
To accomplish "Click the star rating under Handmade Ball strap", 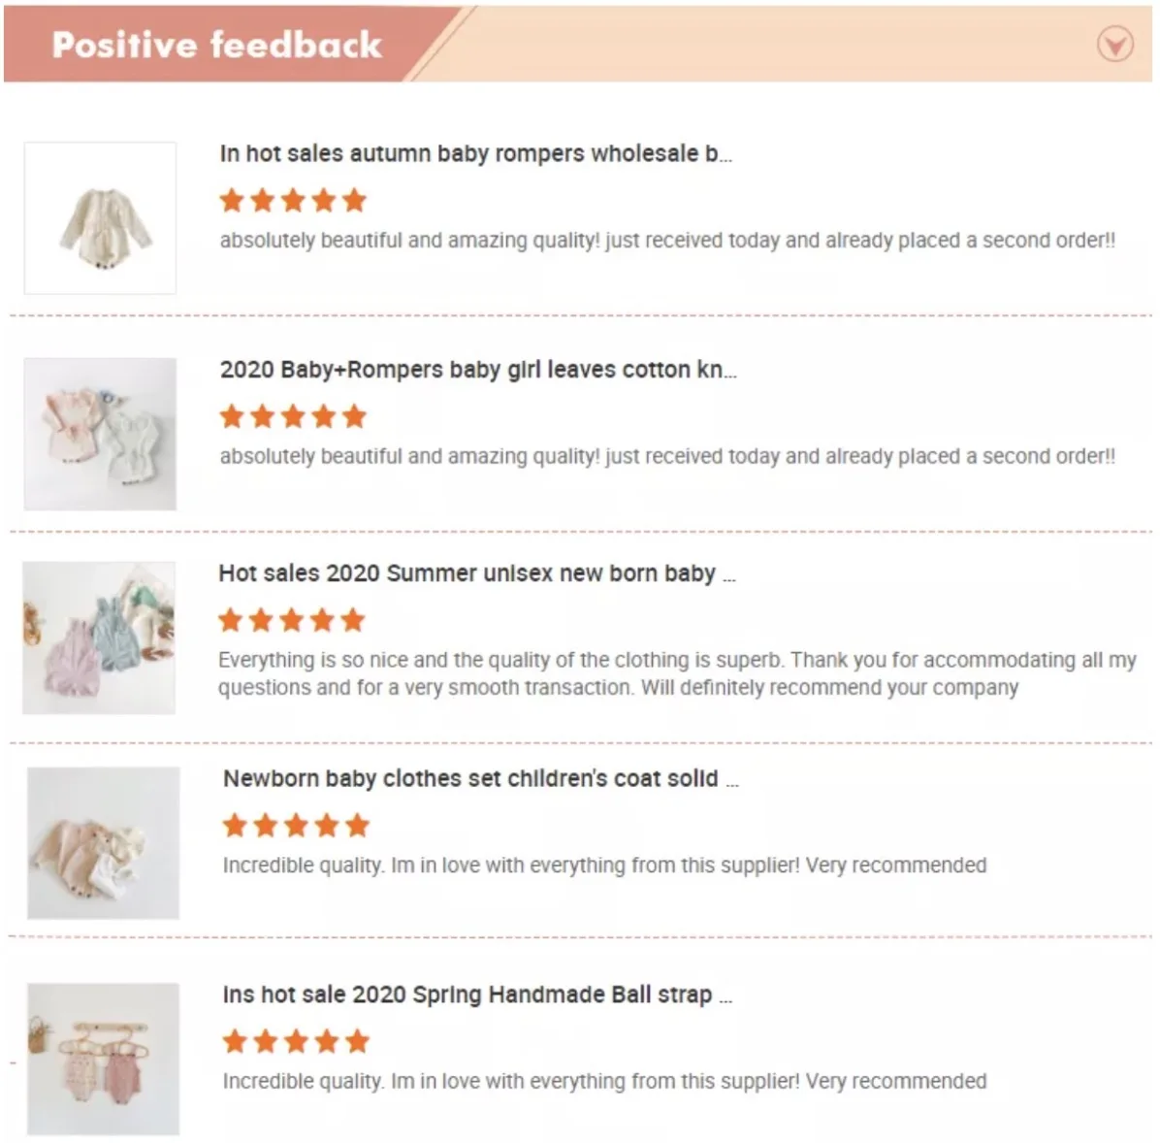I will [296, 1041].
